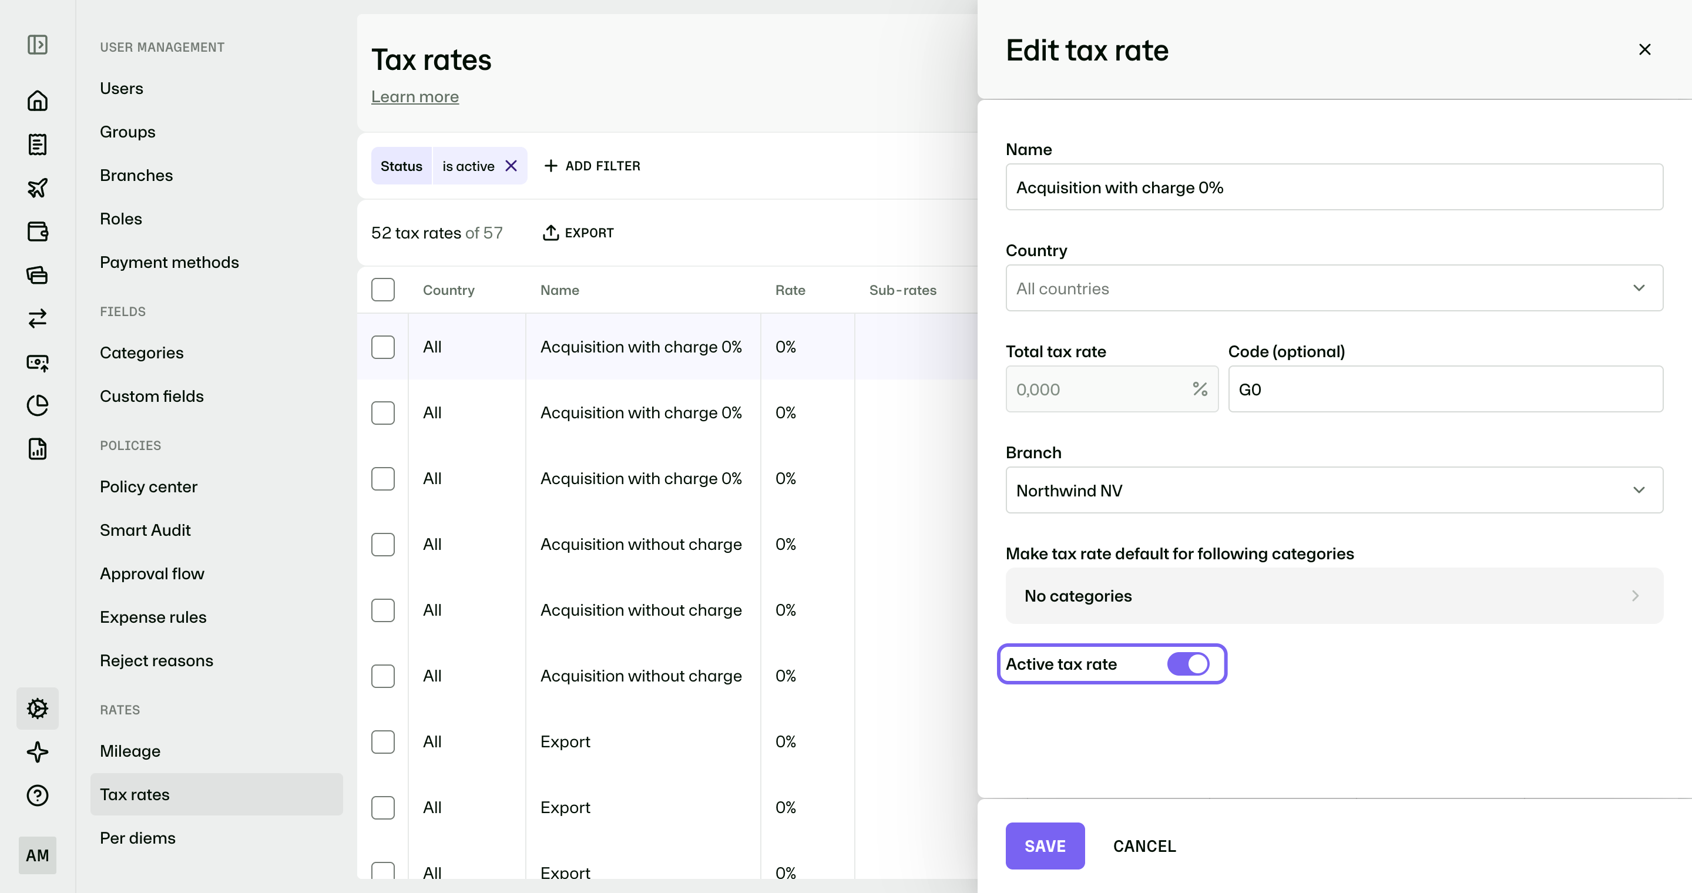
Task: Click the Total tax rate field
Action: click(x=1112, y=390)
